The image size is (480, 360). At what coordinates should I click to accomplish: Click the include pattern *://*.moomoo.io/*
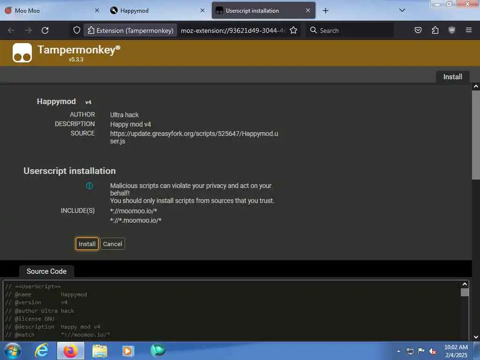[135, 220]
